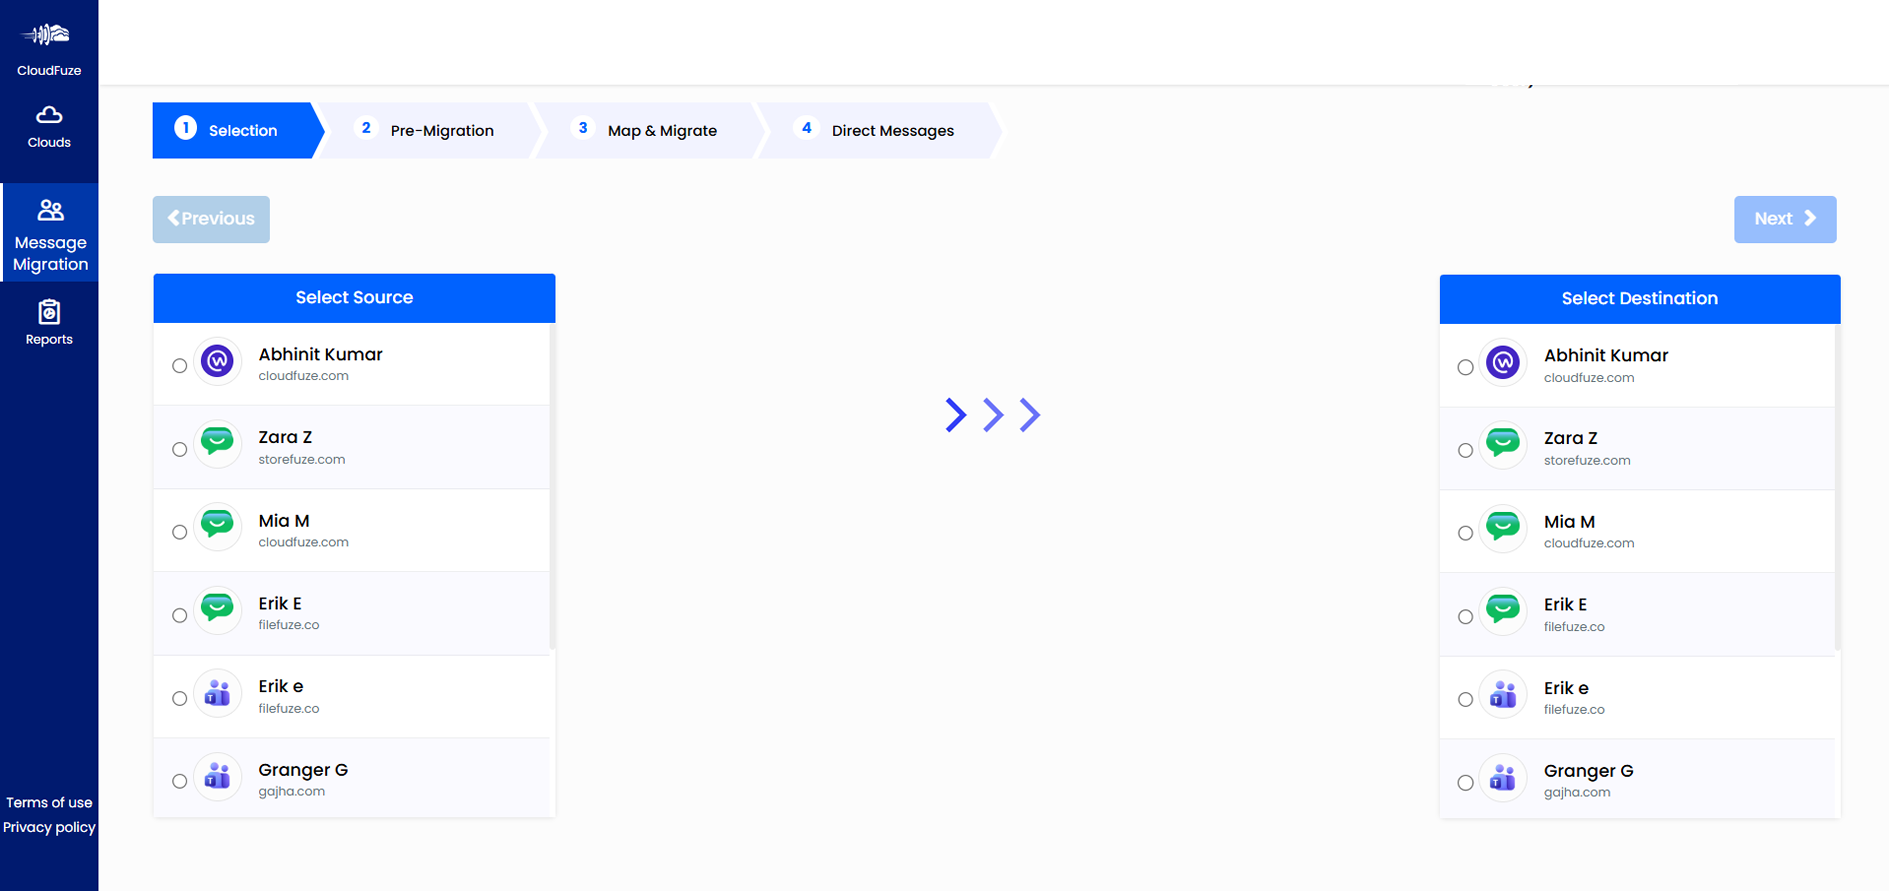Select Zara Z radio as destination
Viewport: 1889px width, 891px height.
click(1465, 450)
